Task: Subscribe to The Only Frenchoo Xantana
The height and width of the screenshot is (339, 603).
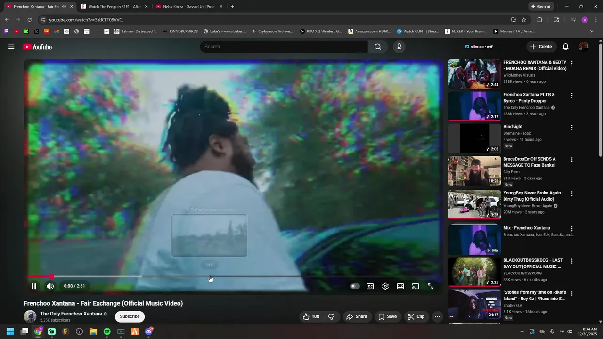Action: click(130, 316)
